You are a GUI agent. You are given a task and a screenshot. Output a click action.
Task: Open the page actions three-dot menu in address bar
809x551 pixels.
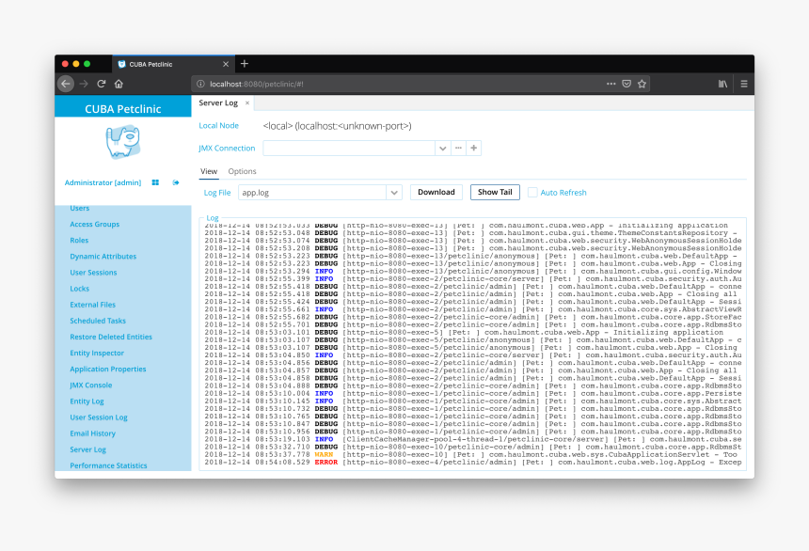[x=611, y=84]
